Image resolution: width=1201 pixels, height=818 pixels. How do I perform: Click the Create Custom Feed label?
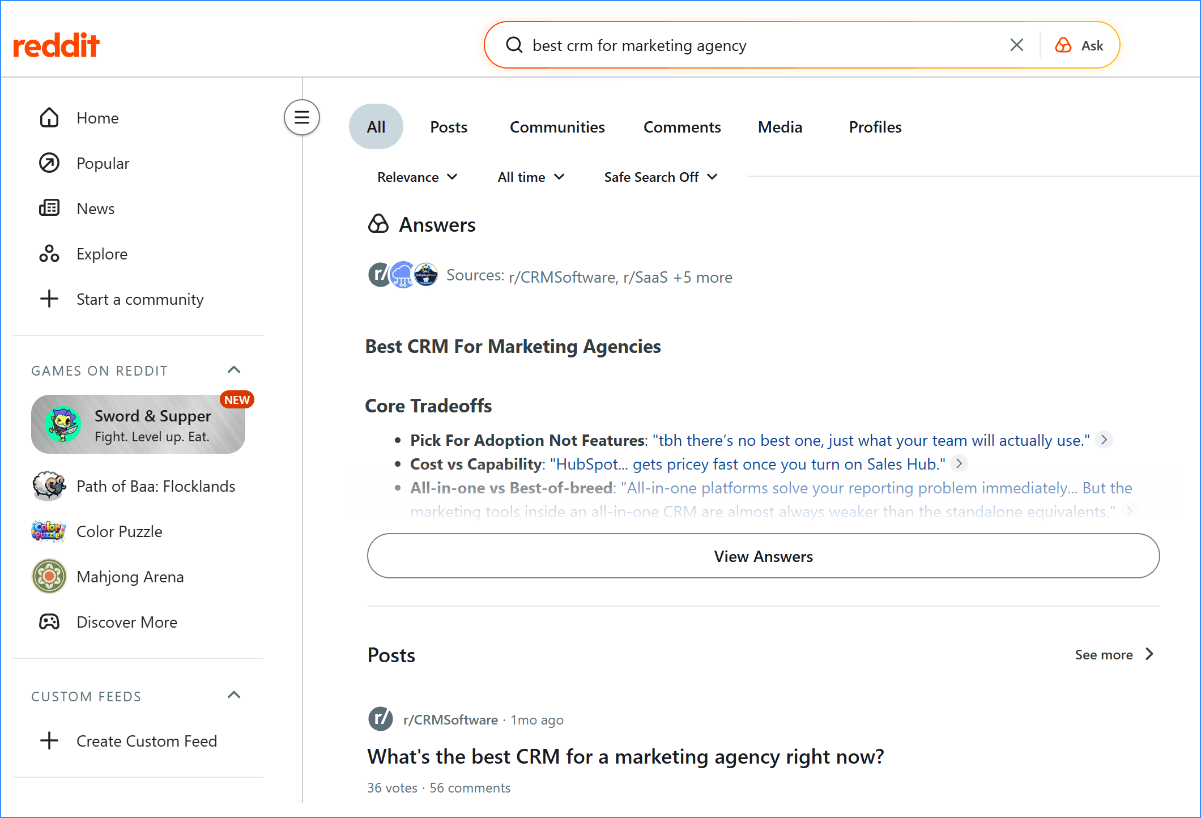pos(147,741)
